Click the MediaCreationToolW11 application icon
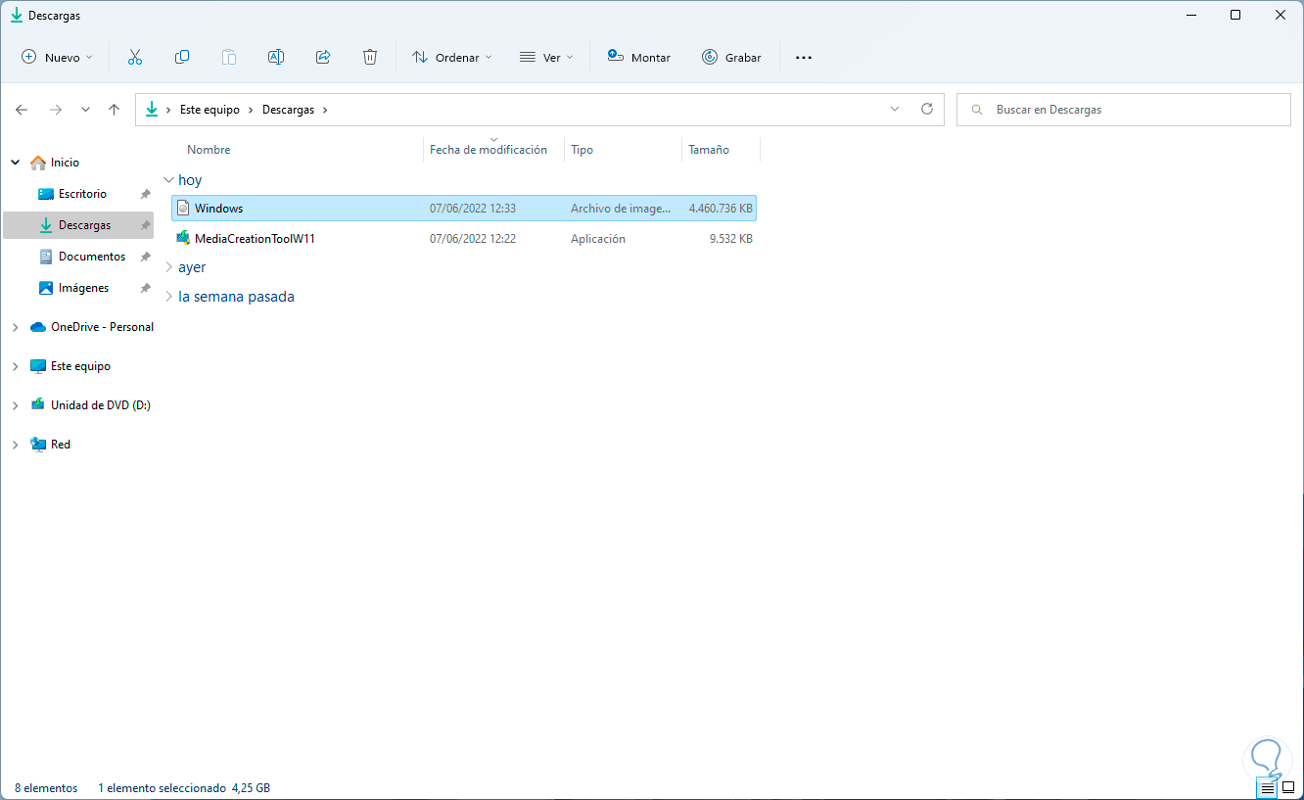The width and height of the screenshot is (1304, 800). coord(183,238)
